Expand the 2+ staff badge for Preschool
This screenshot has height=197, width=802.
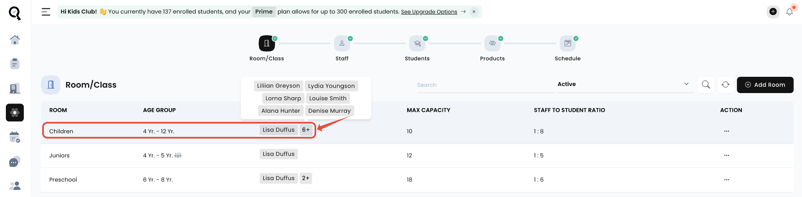(x=306, y=178)
